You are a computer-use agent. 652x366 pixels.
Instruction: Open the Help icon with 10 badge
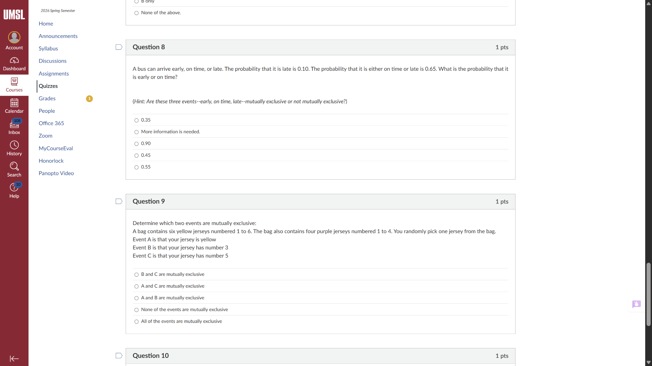pyautogui.click(x=14, y=187)
